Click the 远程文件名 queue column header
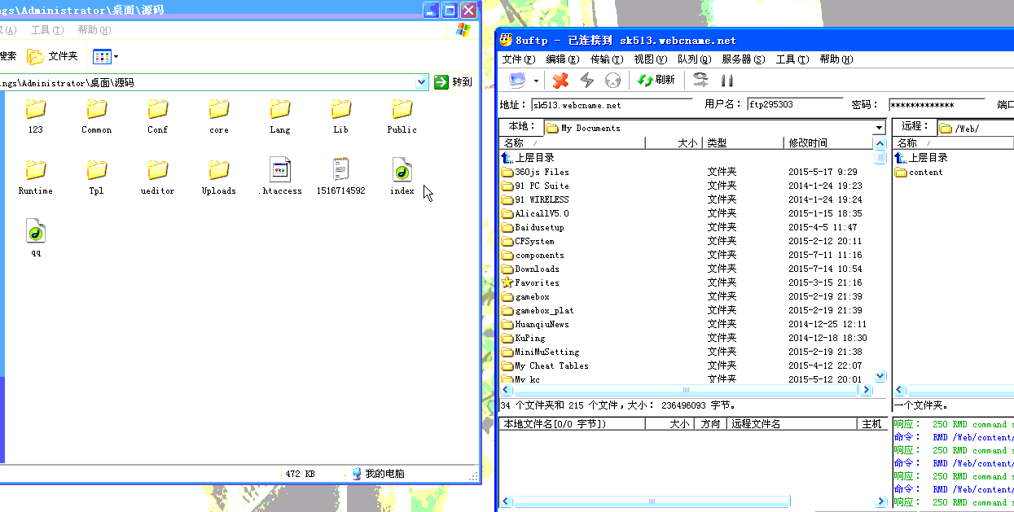Viewport: 1014px width, 512px height. point(793,424)
